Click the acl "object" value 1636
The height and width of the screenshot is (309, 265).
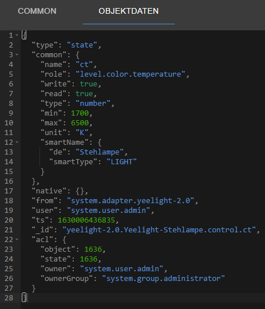click(93, 249)
